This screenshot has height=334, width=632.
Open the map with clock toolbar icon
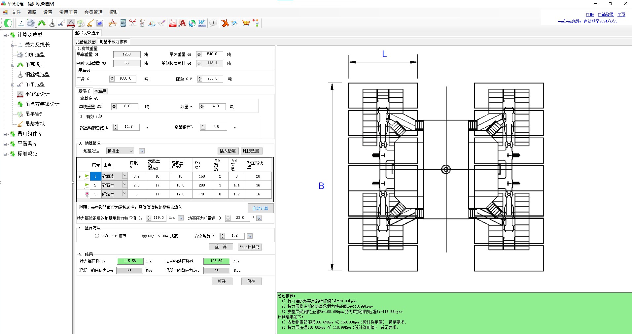pos(81,23)
